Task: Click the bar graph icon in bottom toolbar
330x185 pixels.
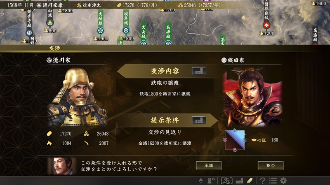Action: 240,180
